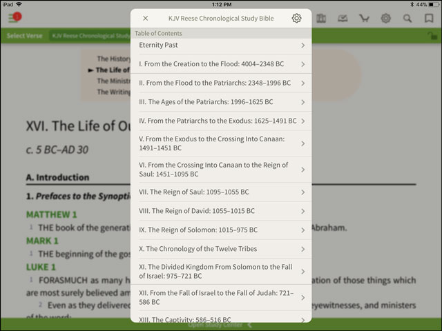Open app settings gear in top toolbar
The image size is (442, 331).
(x=385, y=19)
